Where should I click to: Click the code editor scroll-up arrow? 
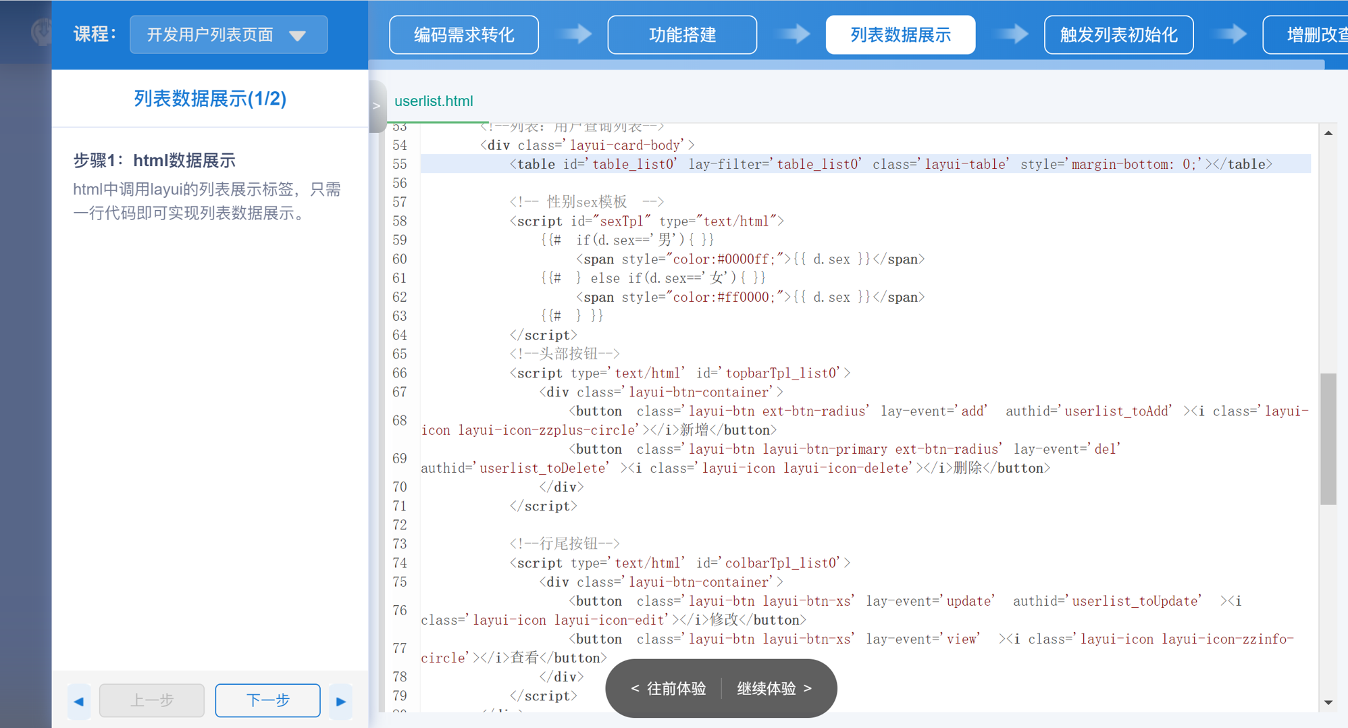[1328, 133]
